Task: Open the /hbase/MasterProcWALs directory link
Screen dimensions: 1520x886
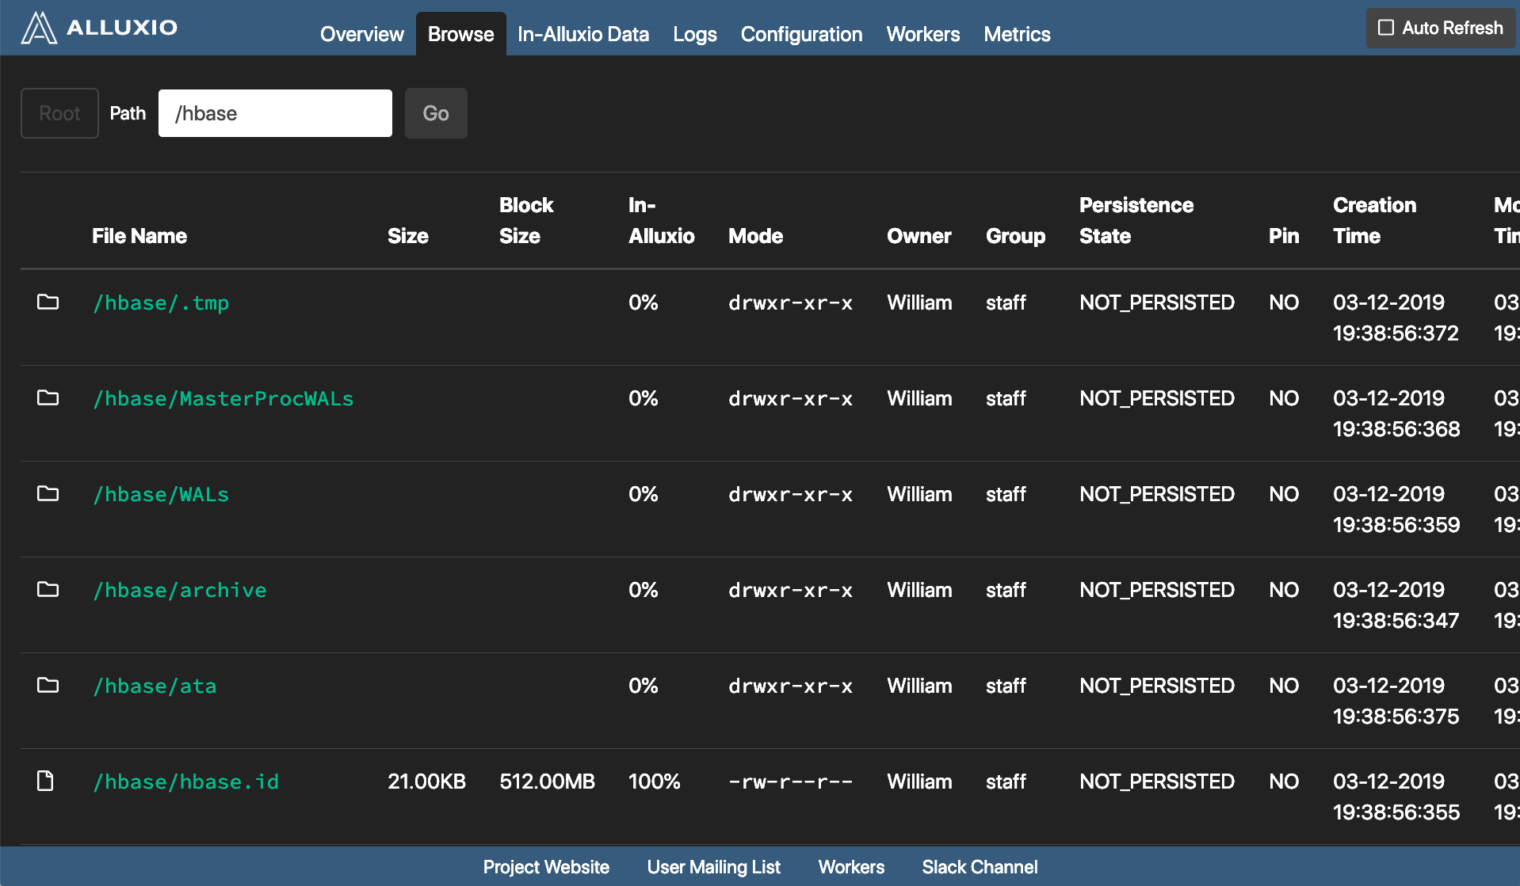Action: click(223, 398)
